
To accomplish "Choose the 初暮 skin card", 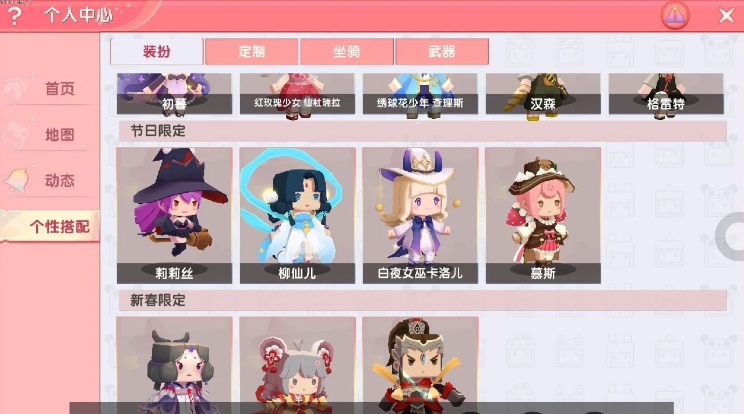I will pos(174,94).
